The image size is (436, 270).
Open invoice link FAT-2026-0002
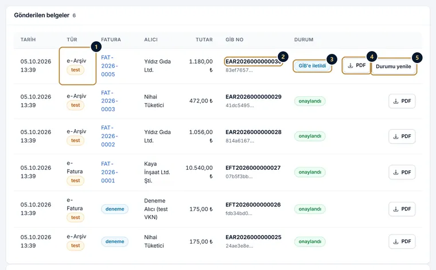pos(109,136)
